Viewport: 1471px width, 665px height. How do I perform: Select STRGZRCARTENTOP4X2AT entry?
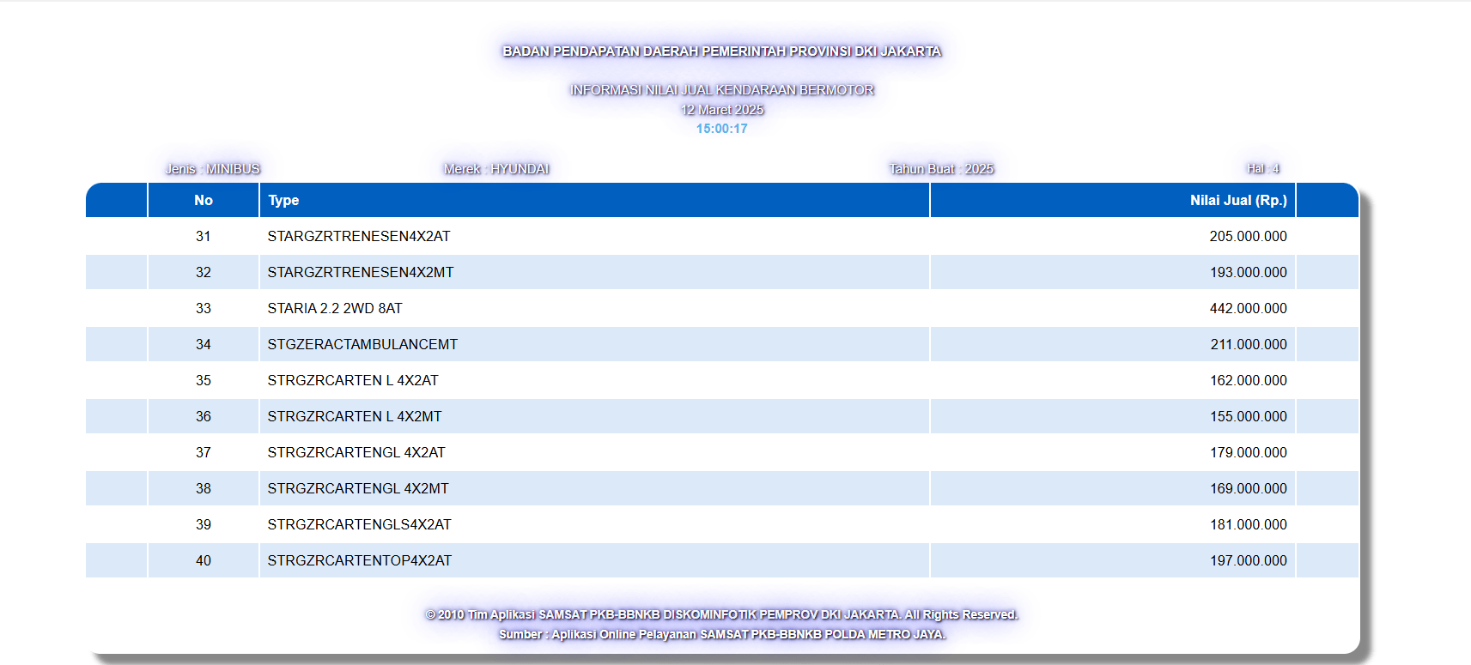(360, 560)
